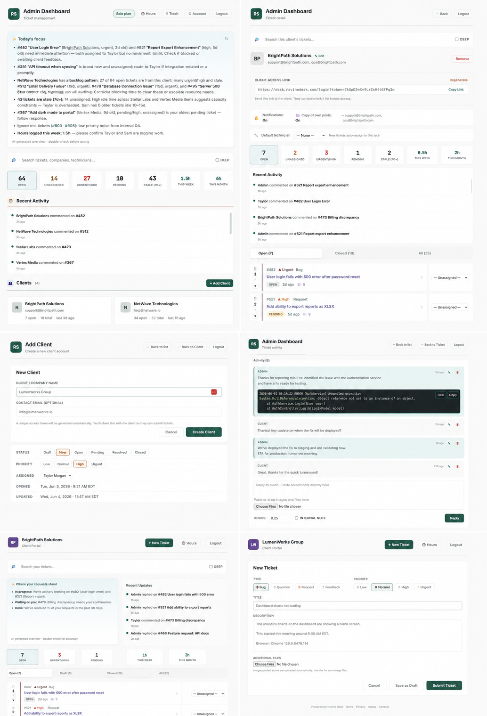
Task: Enable DEEP search on ticket management dashboard
Action: (217, 160)
